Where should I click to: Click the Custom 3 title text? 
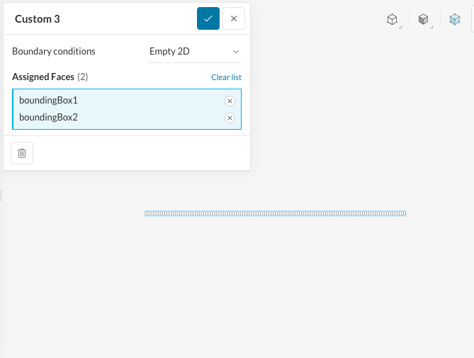click(x=38, y=19)
